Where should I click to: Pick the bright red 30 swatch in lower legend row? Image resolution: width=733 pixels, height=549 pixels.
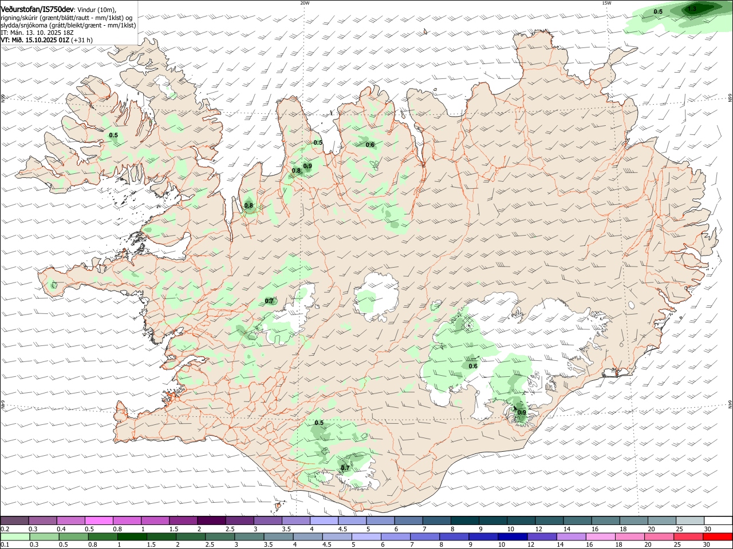click(x=718, y=537)
